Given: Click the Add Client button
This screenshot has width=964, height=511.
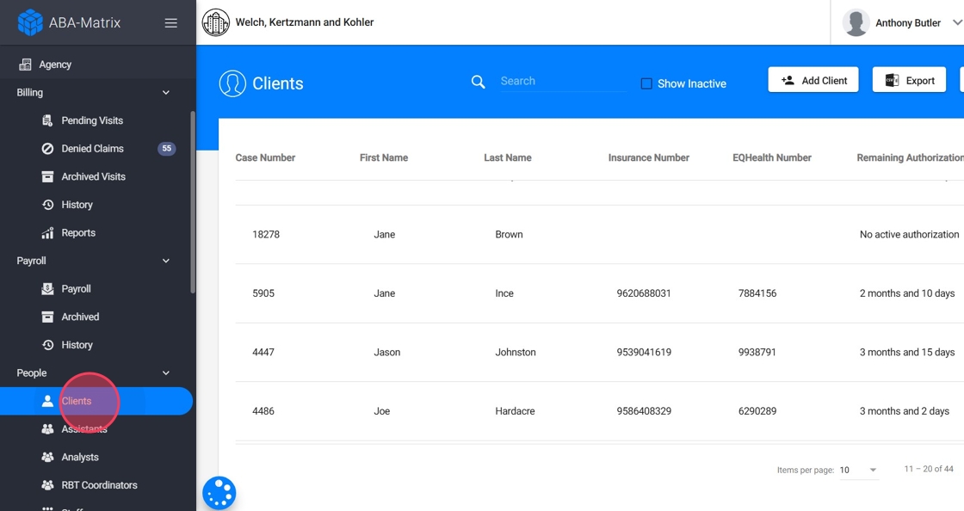Looking at the screenshot, I should pos(813,81).
